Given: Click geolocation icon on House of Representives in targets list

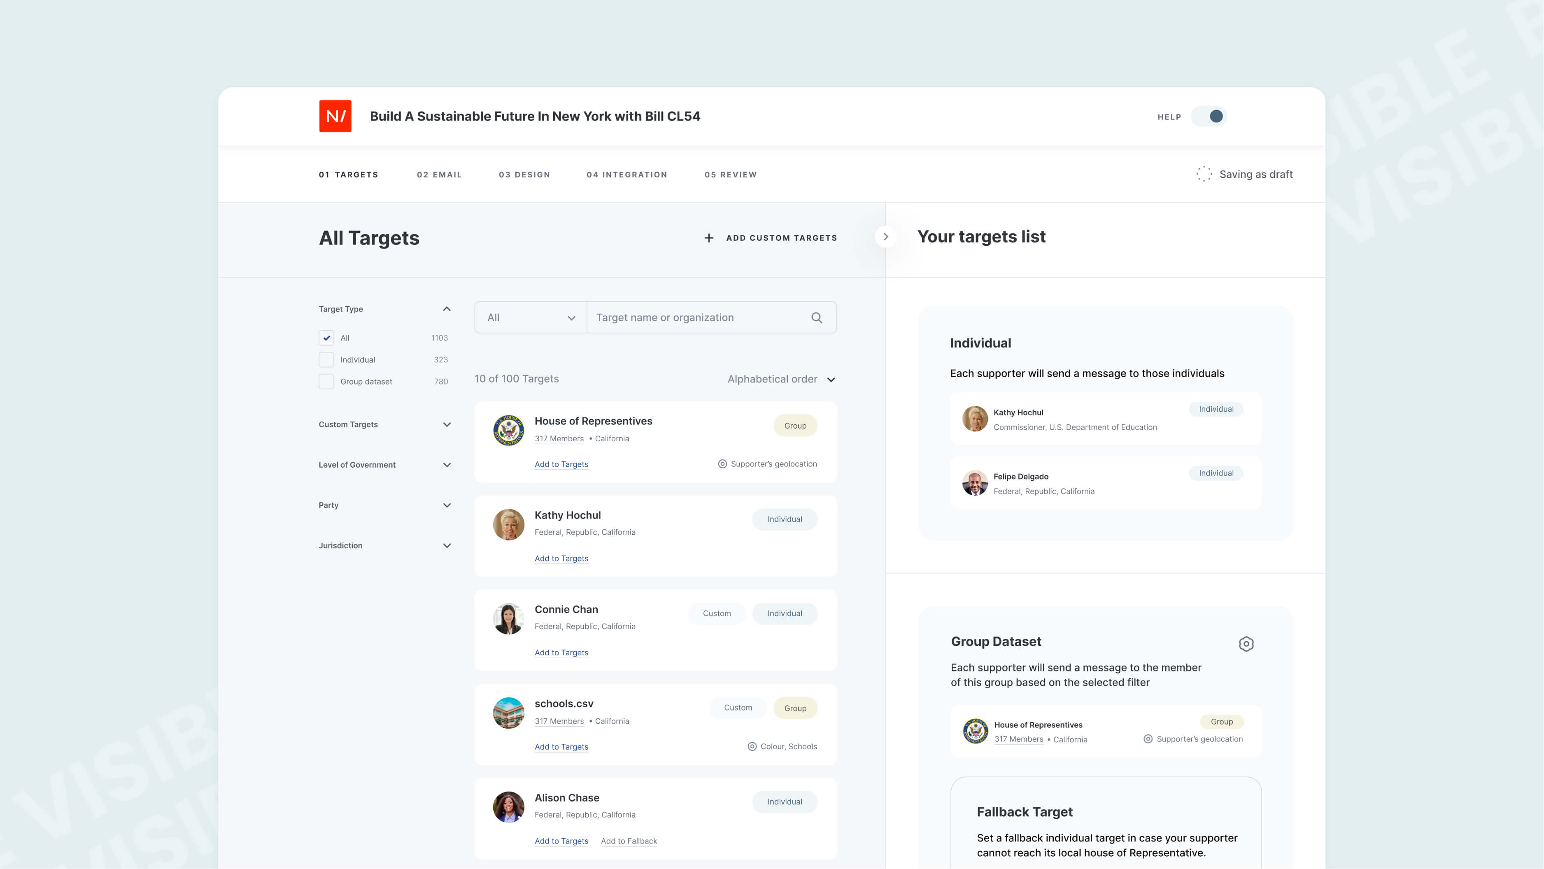Looking at the screenshot, I should pos(1148,739).
